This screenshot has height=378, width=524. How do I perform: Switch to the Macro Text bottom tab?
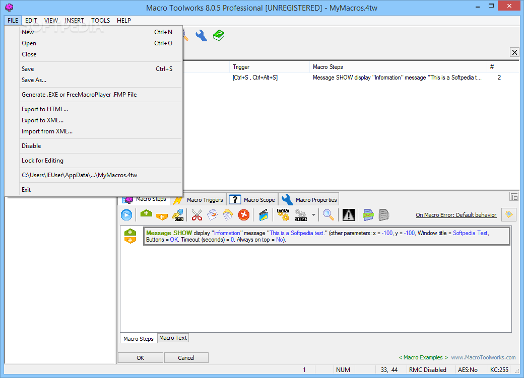(x=173, y=338)
